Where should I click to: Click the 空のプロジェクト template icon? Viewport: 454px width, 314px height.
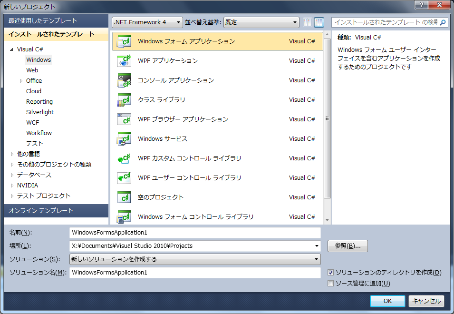(124, 197)
